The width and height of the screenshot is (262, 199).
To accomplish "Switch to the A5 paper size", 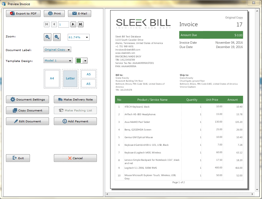I will point(88,74).
